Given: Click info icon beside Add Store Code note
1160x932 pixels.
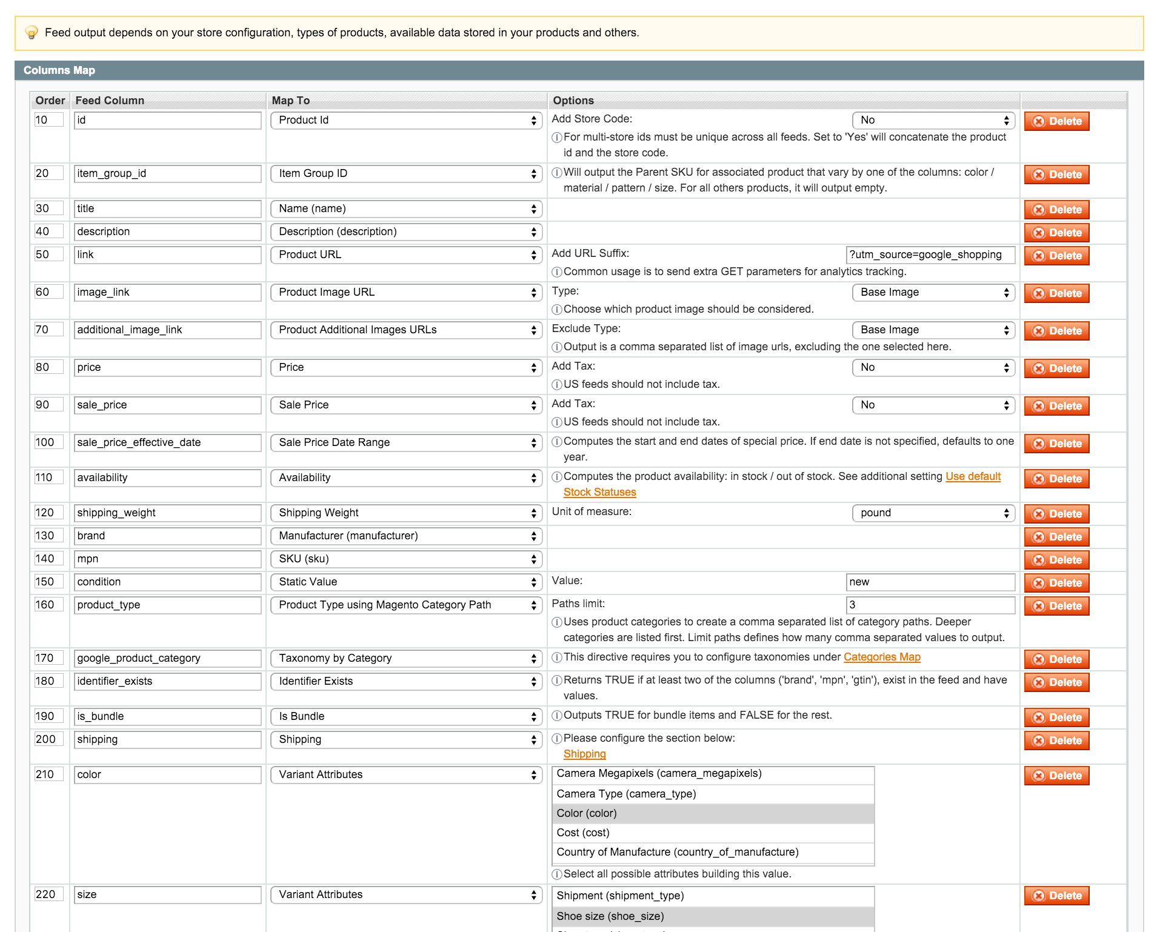Looking at the screenshot, I should (556, 138).
